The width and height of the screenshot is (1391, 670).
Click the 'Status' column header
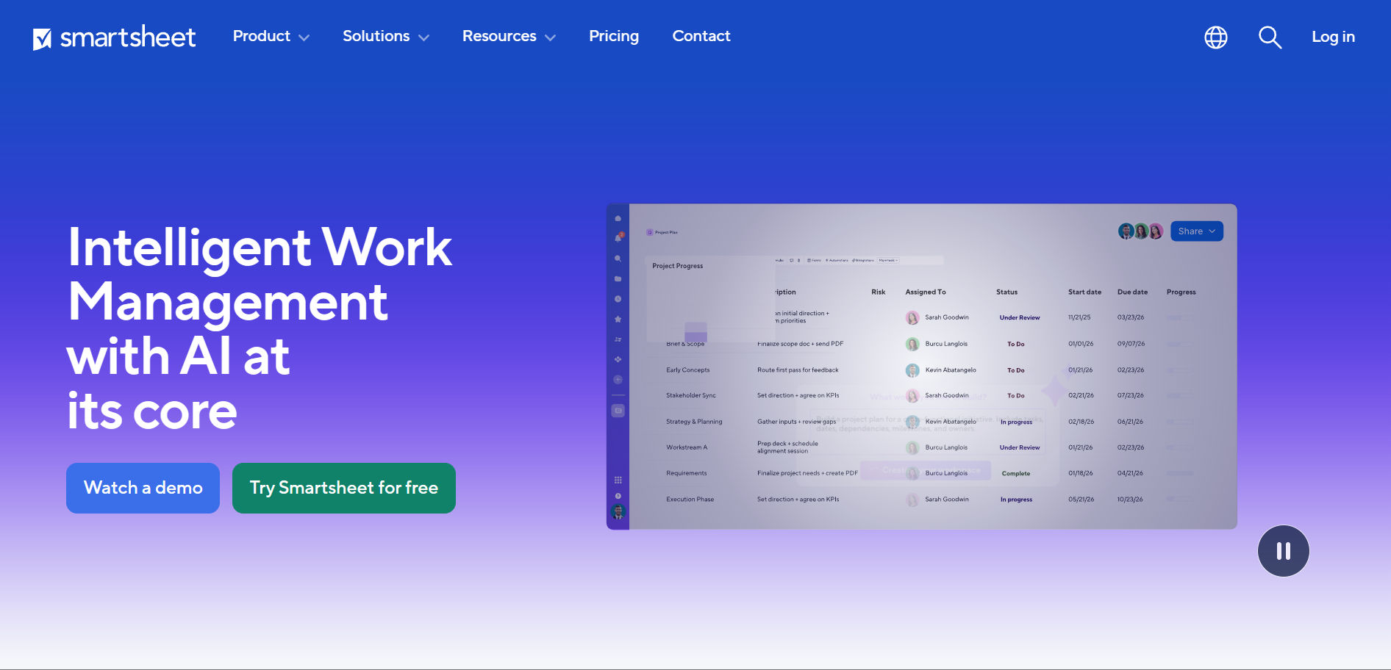coord(1007,292)
